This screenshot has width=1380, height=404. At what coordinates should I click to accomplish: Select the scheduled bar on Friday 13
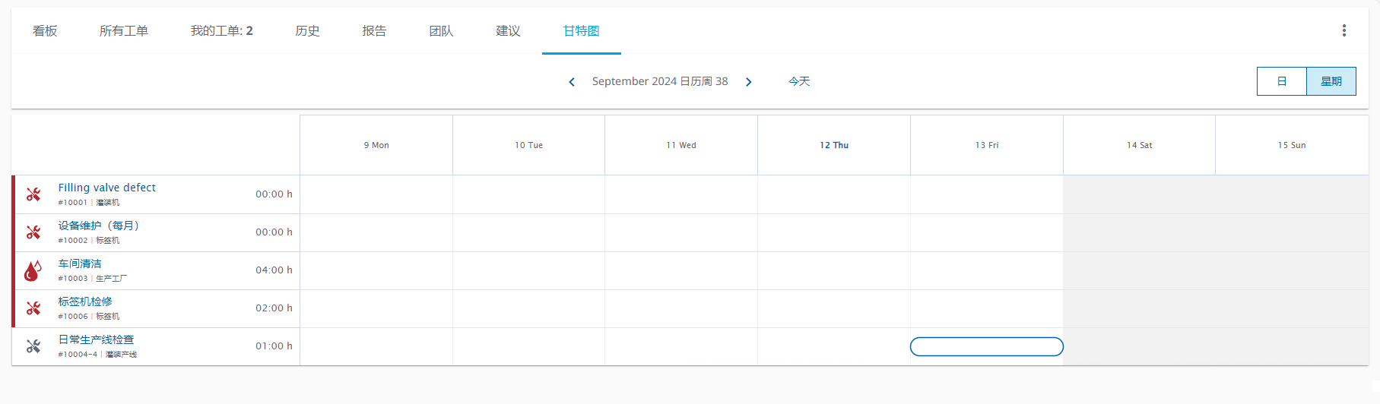click(x=986, y=346)
